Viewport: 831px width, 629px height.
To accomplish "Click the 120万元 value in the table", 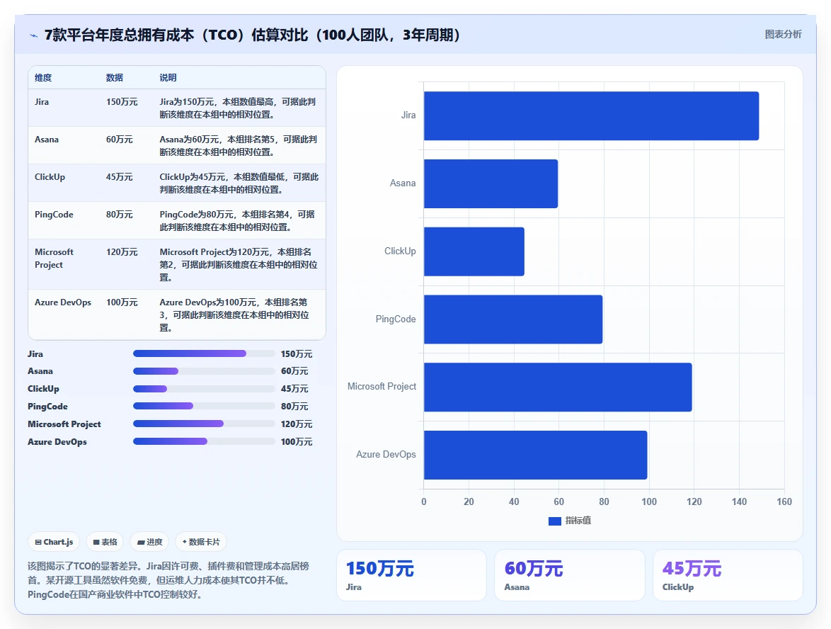I will [x=122, y=252].
